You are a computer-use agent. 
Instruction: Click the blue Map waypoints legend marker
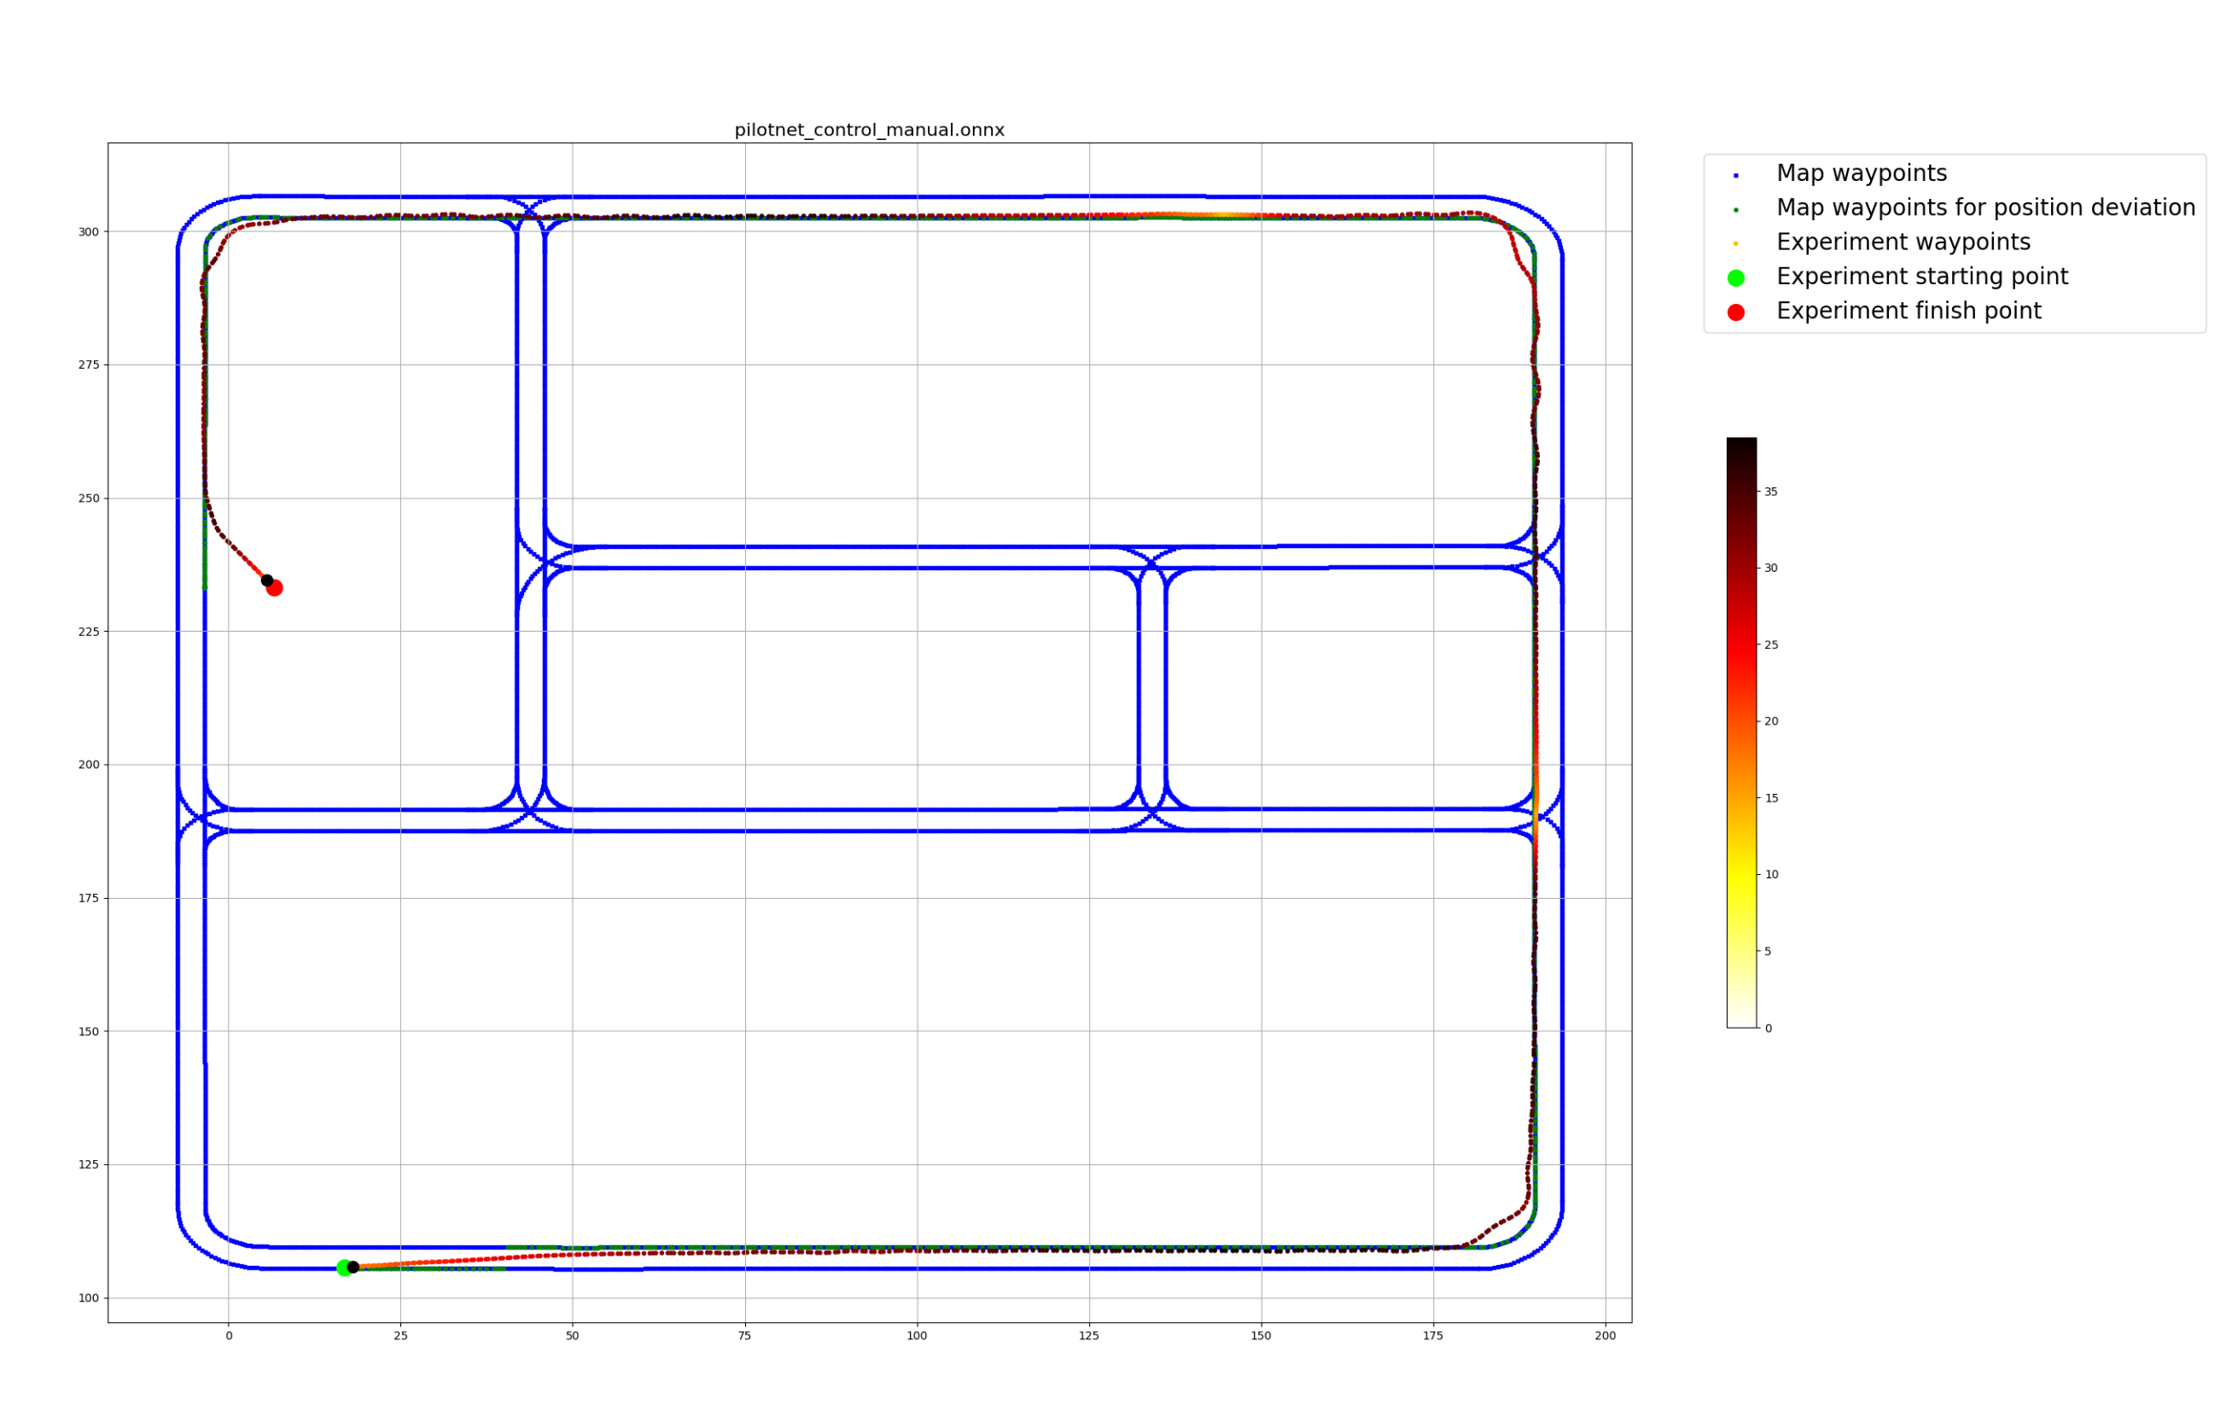coord(1736,175)
